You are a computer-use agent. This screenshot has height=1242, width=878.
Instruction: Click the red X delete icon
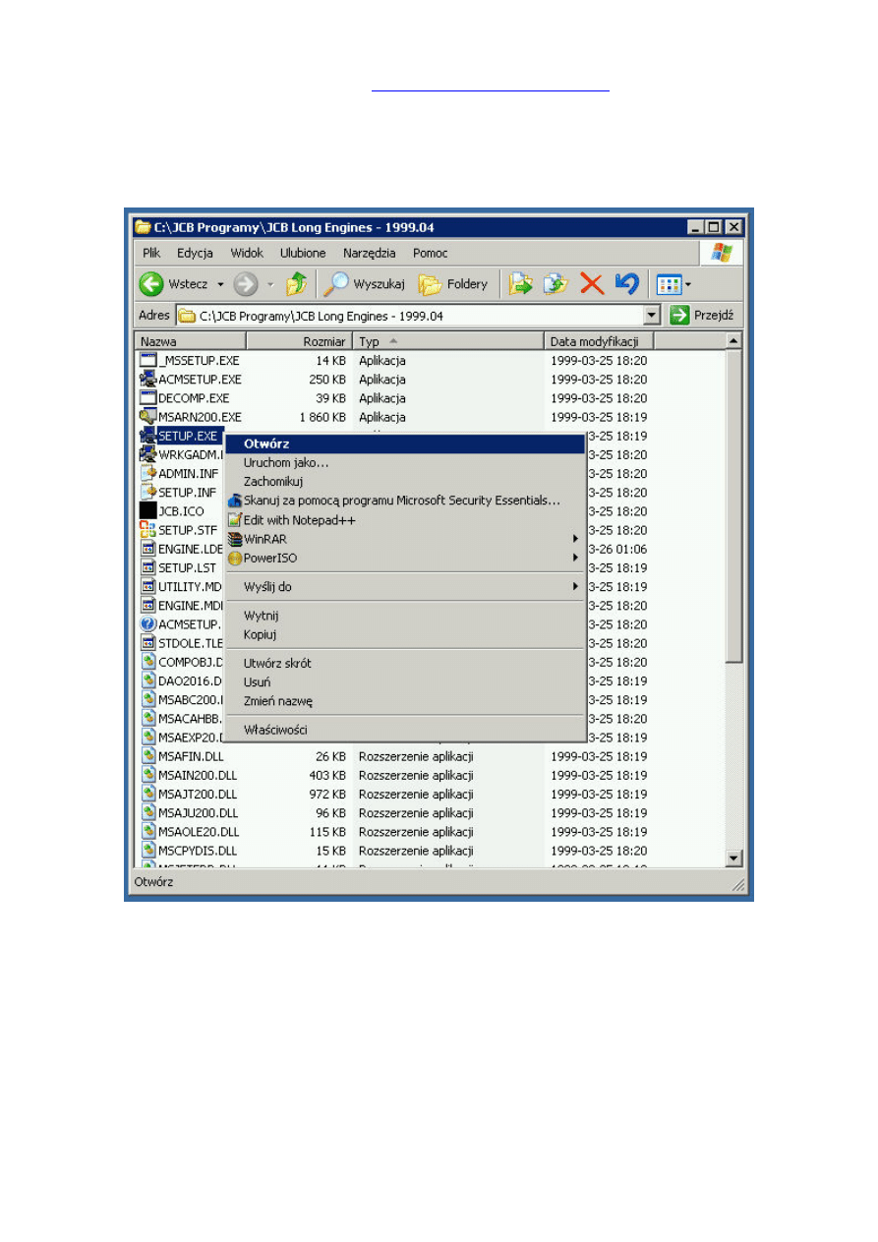592,284
